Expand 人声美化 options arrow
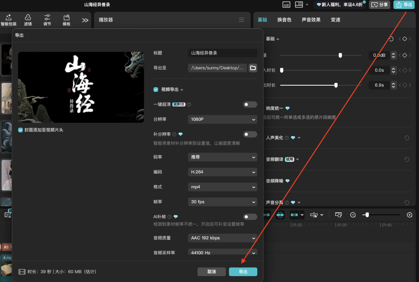The width and height of the screenshot is (419, 282). tap(299, 138)
